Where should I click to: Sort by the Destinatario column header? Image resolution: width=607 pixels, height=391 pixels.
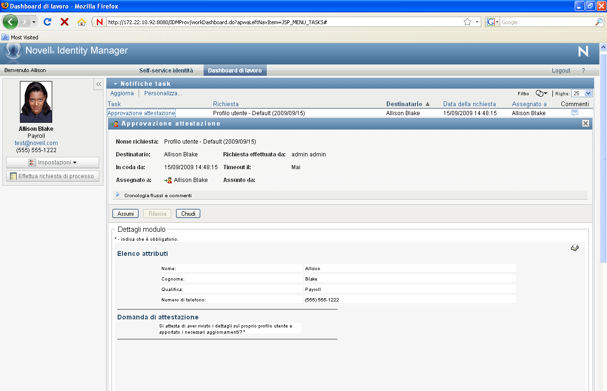tap(404, 104)
